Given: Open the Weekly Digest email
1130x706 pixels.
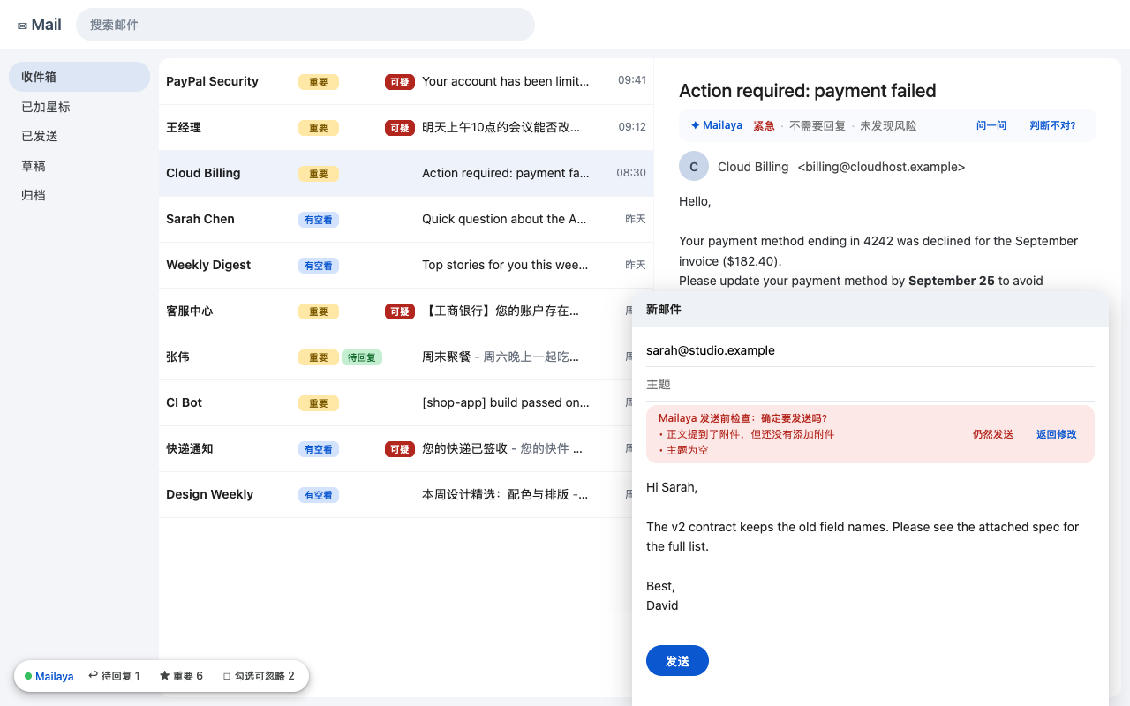Looking at the screenshot, I should pyautogui.click(x=406, y=265).
